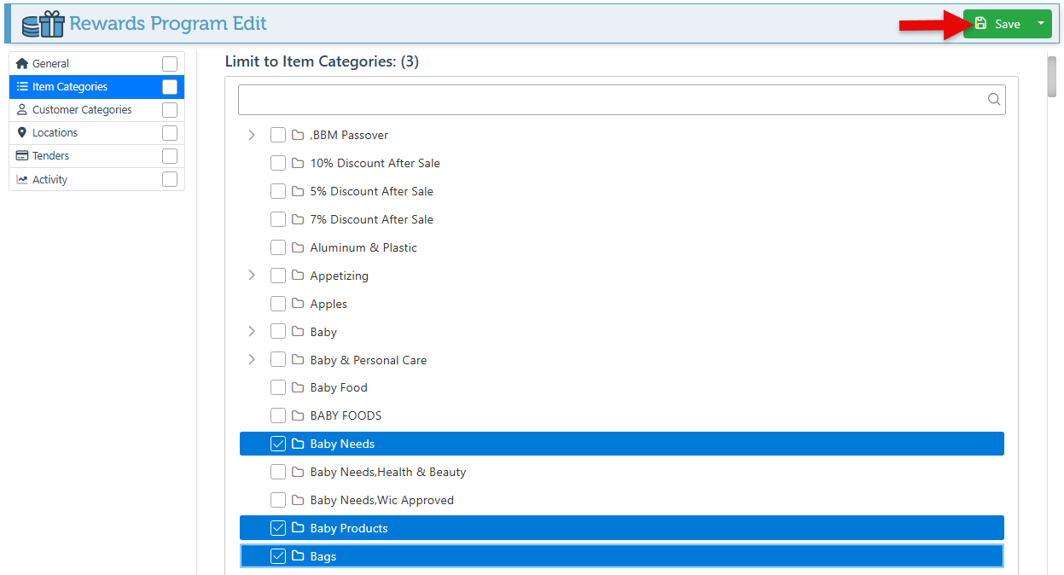Viewport: 1064px width, 575px height.
Task: Click the Locations pin icon
Action: pyautogui.click(x=22, y=132)
